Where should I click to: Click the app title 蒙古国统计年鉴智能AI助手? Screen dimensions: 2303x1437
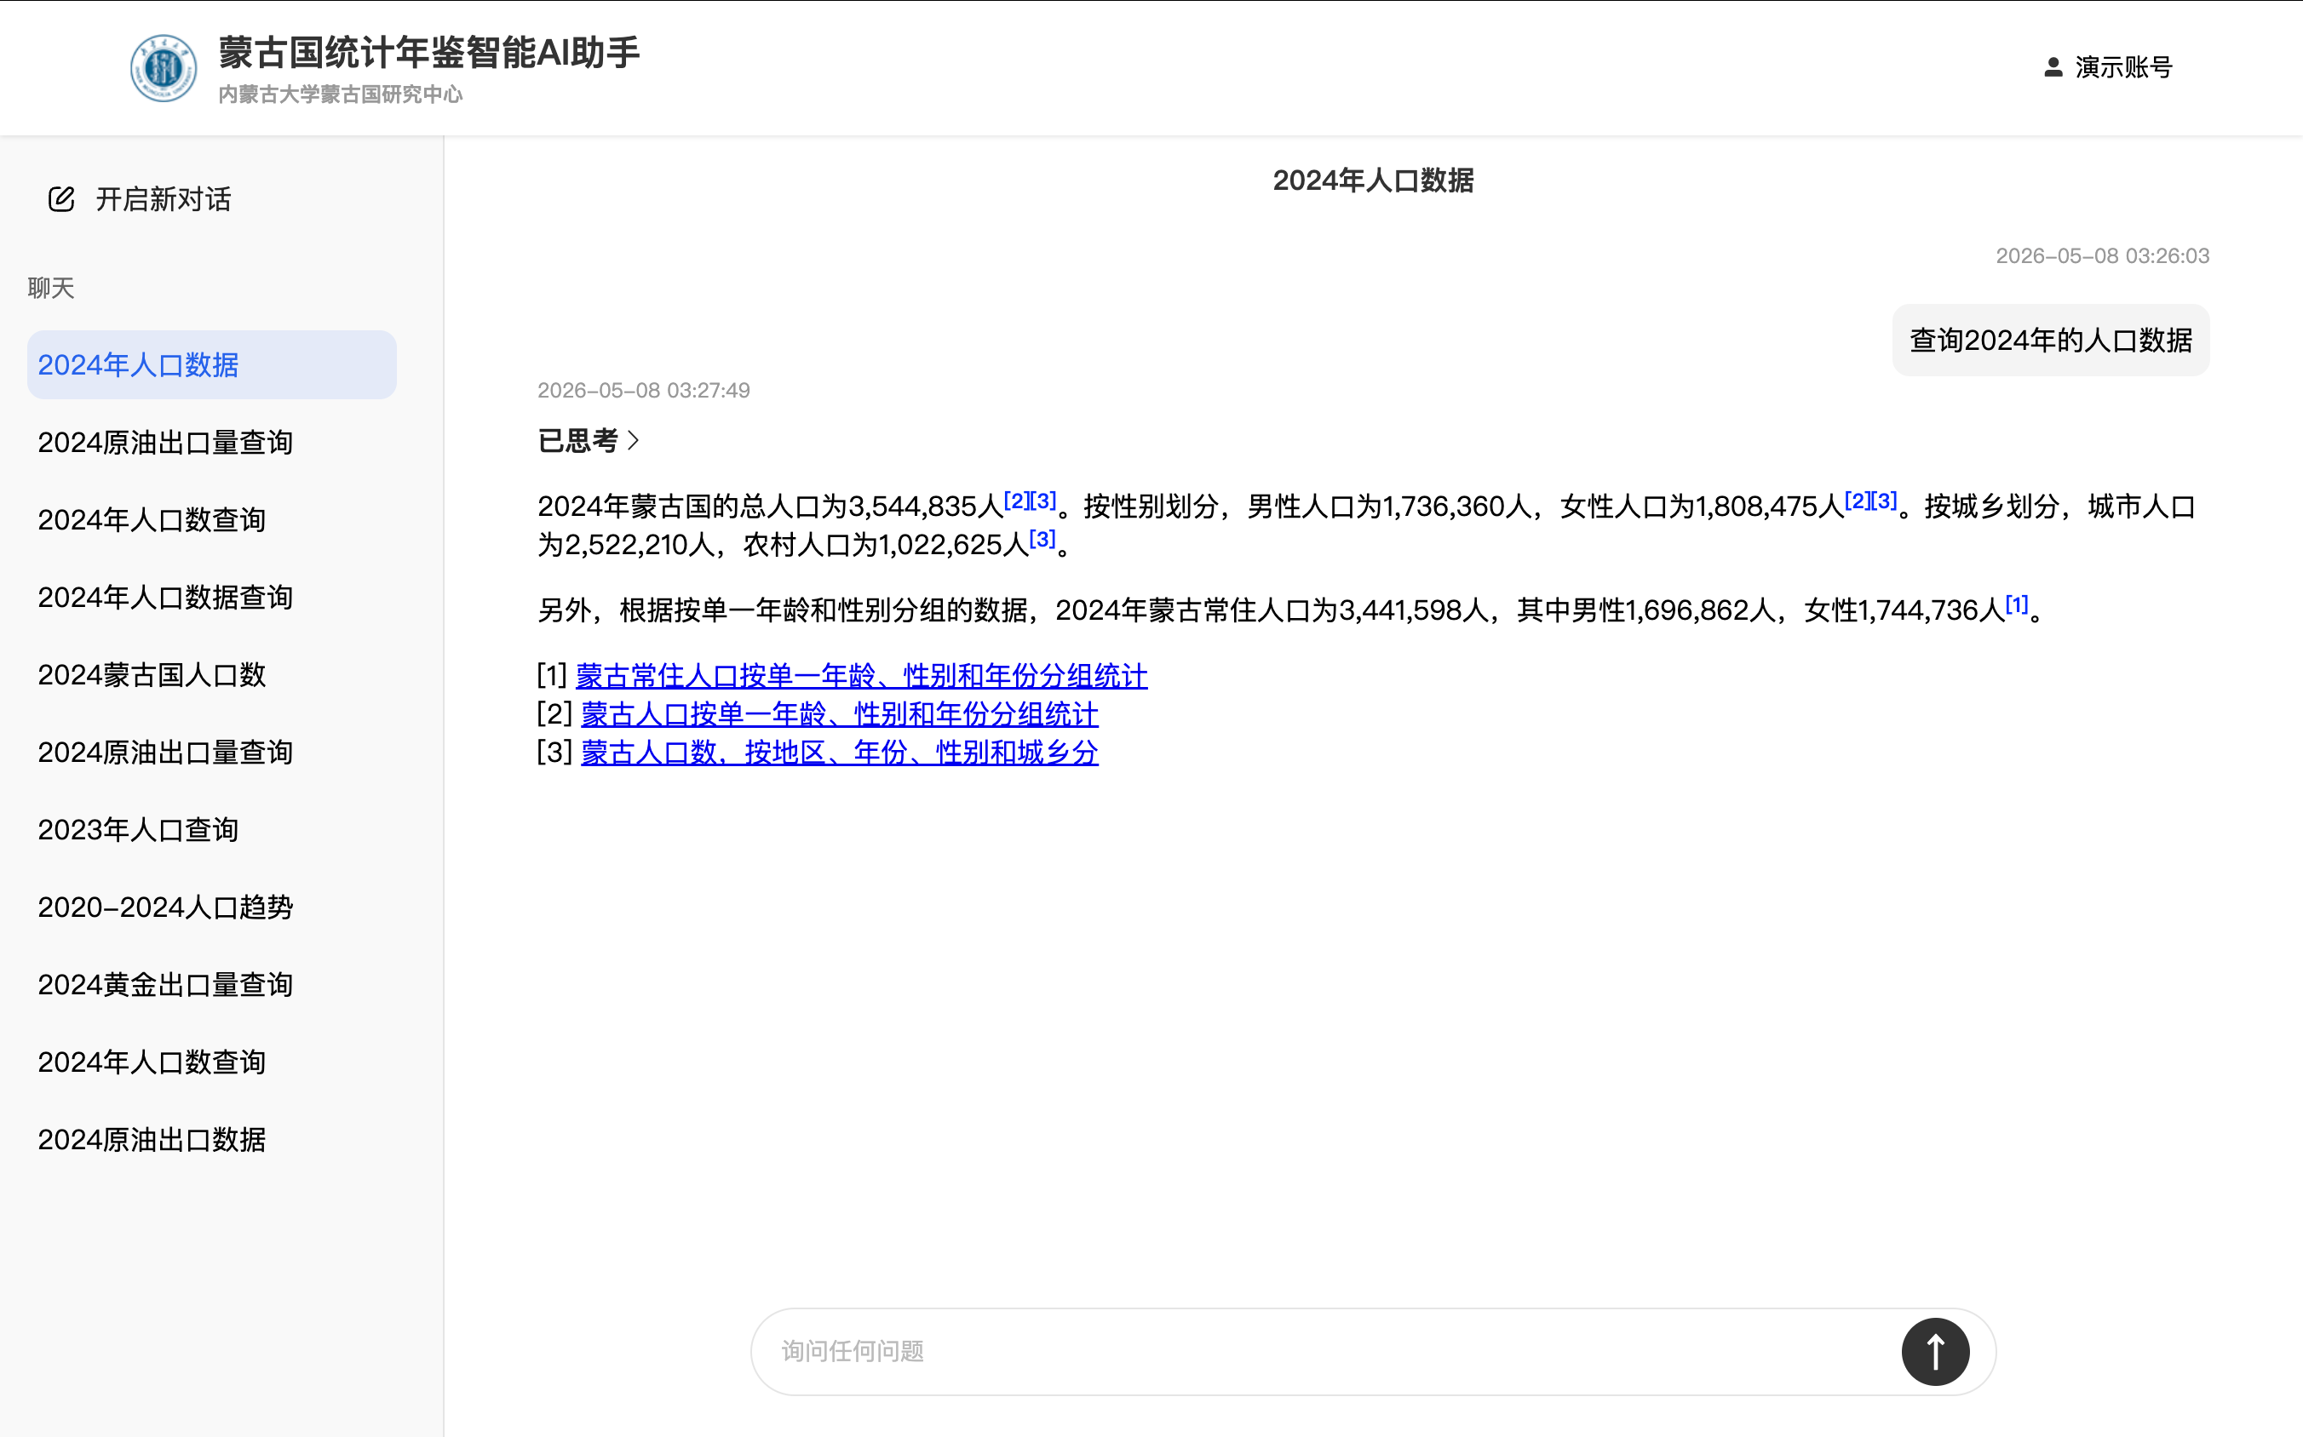pyautogui.click(x=430, y=52)
